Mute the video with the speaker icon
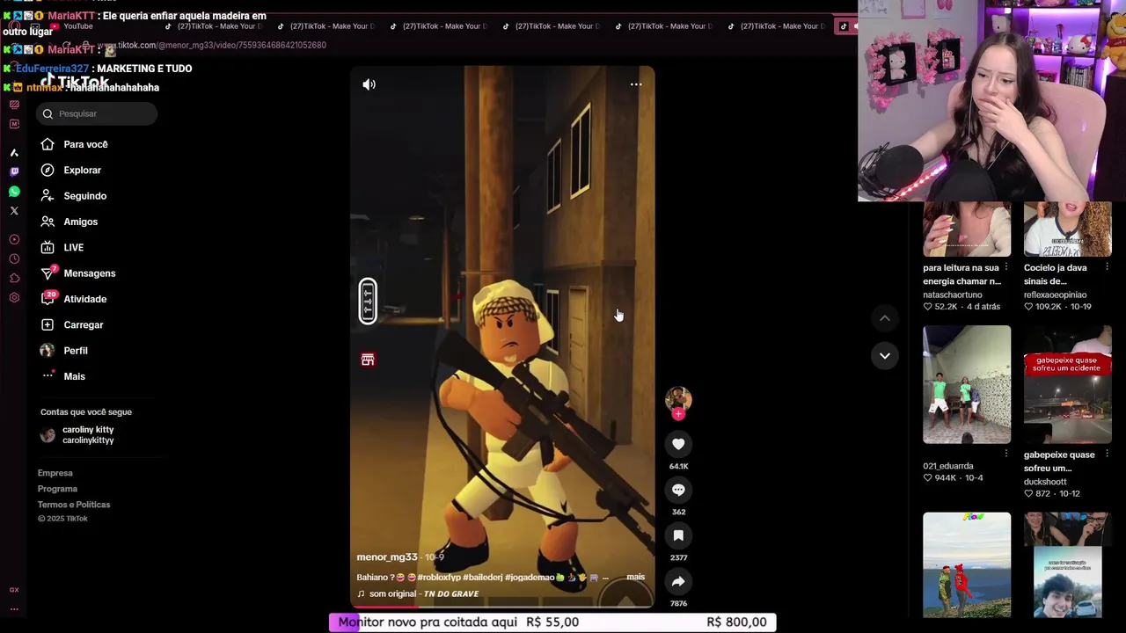The width and height of the screenshot is (1126, 633). pyautogui.click(x=369, y=84)
